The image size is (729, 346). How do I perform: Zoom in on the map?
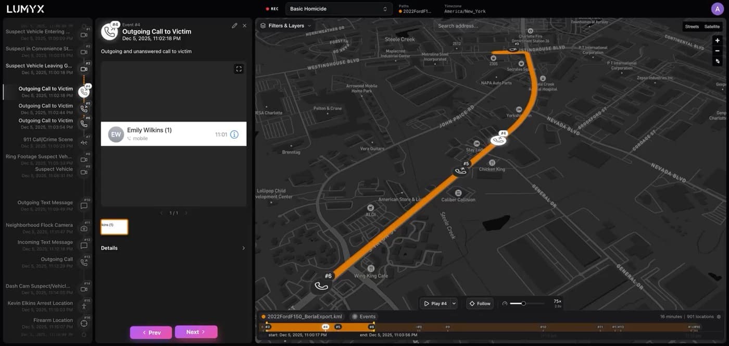click(x=718, y=40)
